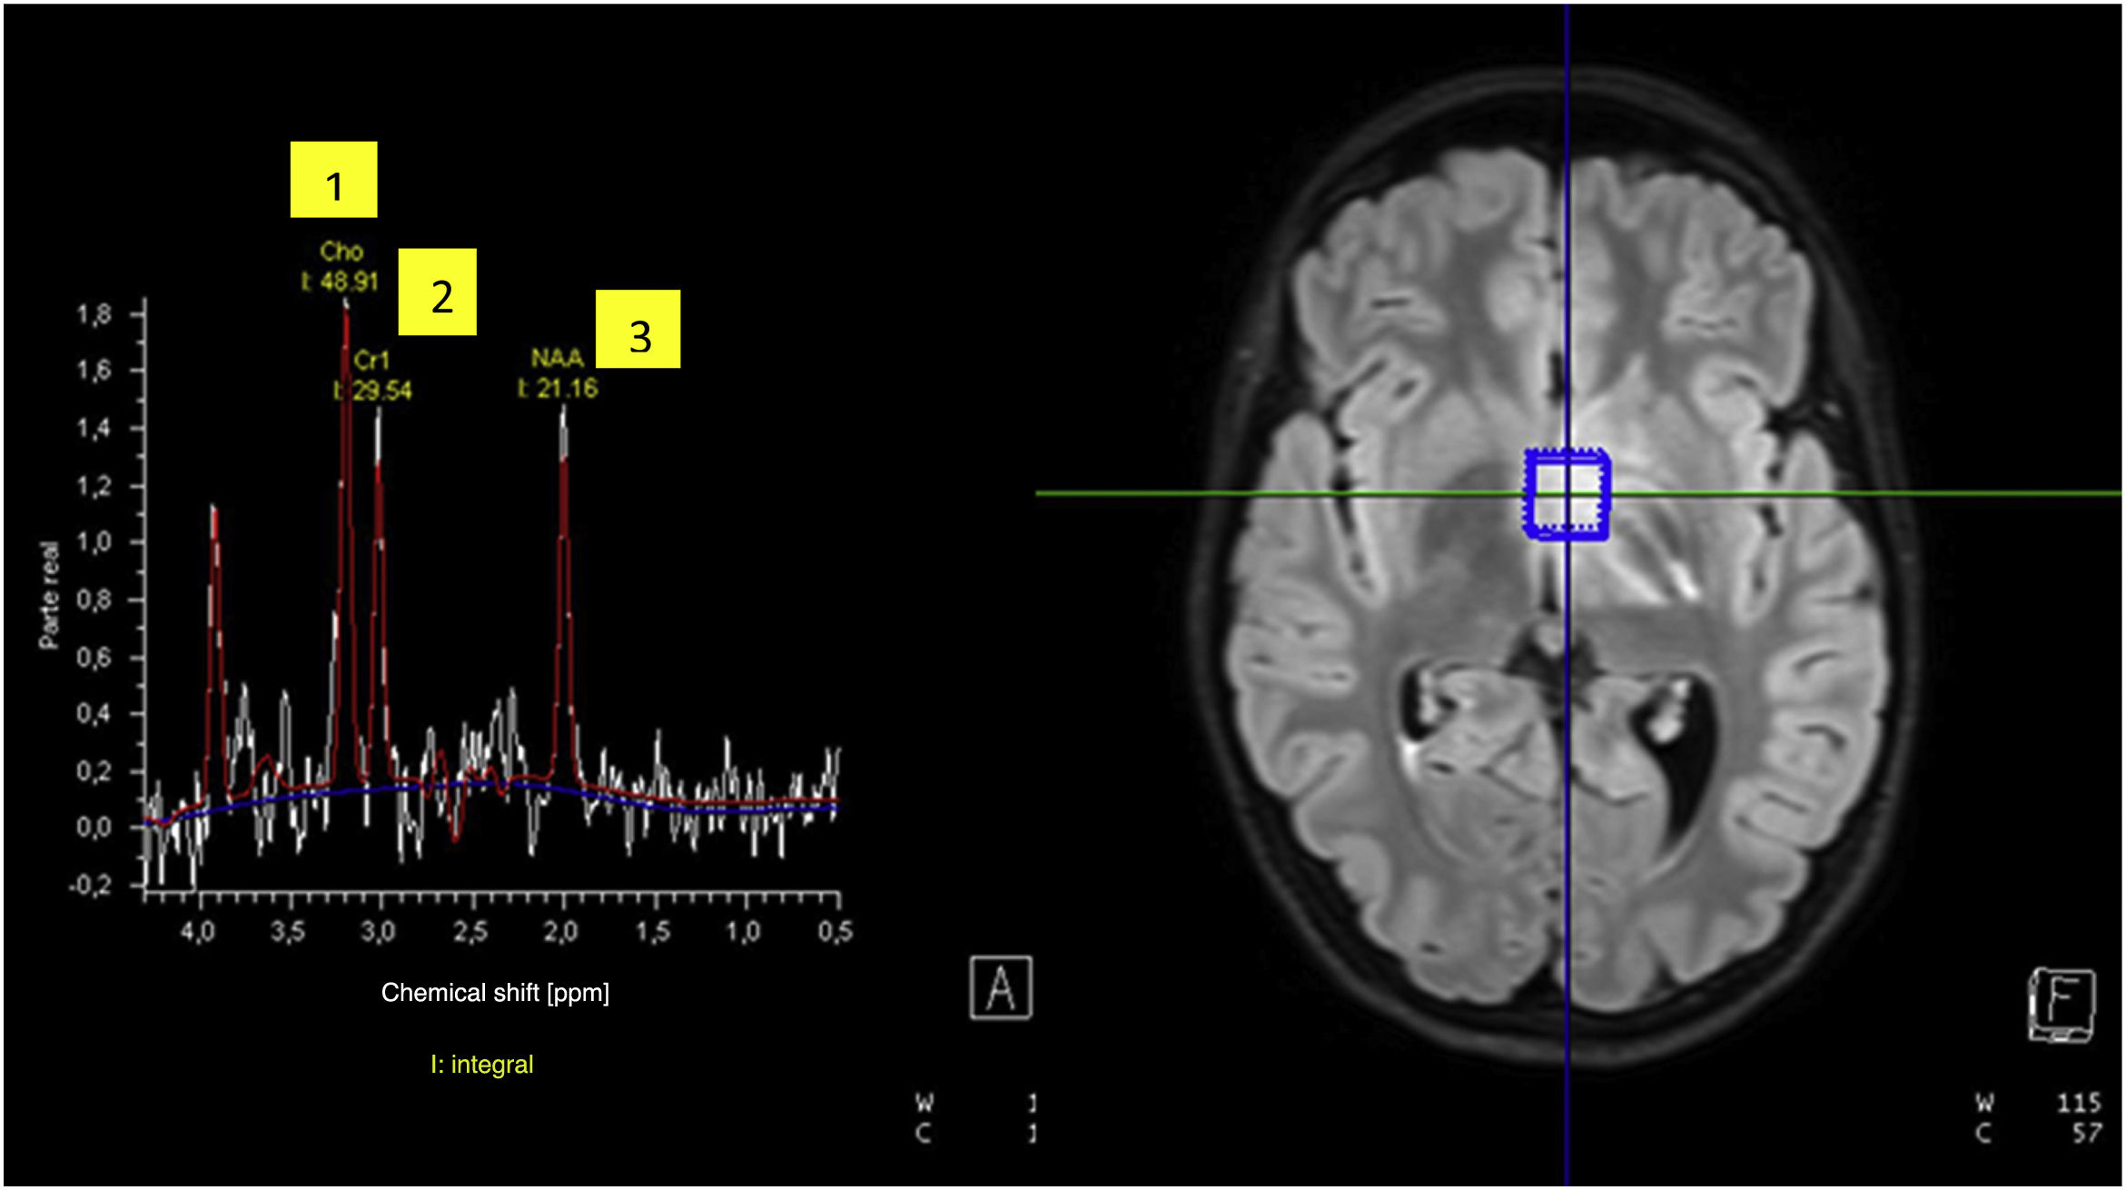Screen dimensions: 2126x1190
Task: Click the boxed A orientation marker
Action: pyautogui.click(x=1000, y=987)
